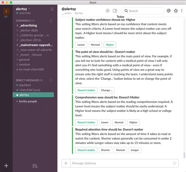The image size is (186, 172).
Task: Open starred items with star icon
Action: [x=176, y=11]
